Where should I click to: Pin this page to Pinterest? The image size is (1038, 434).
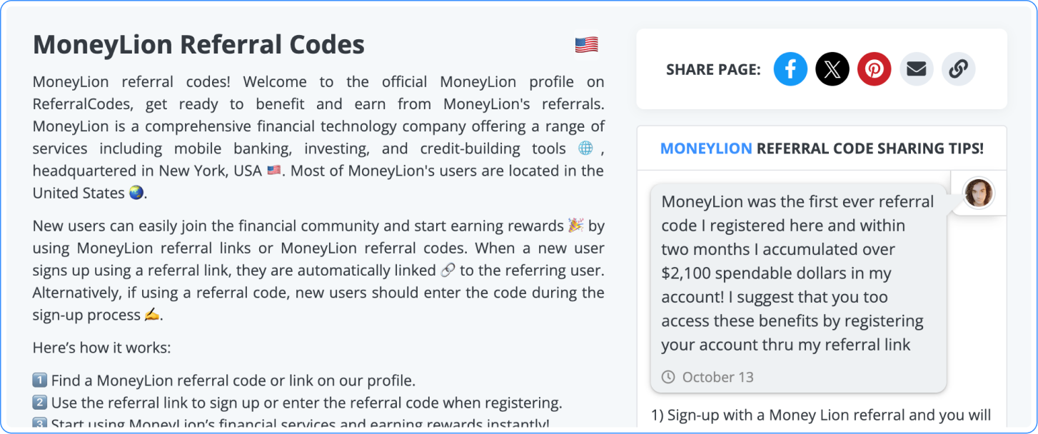coord(875,69)
